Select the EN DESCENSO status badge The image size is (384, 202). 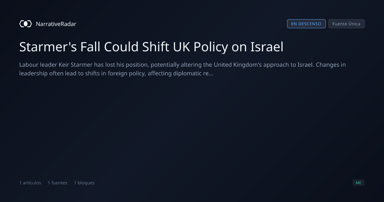click(306, 24)
